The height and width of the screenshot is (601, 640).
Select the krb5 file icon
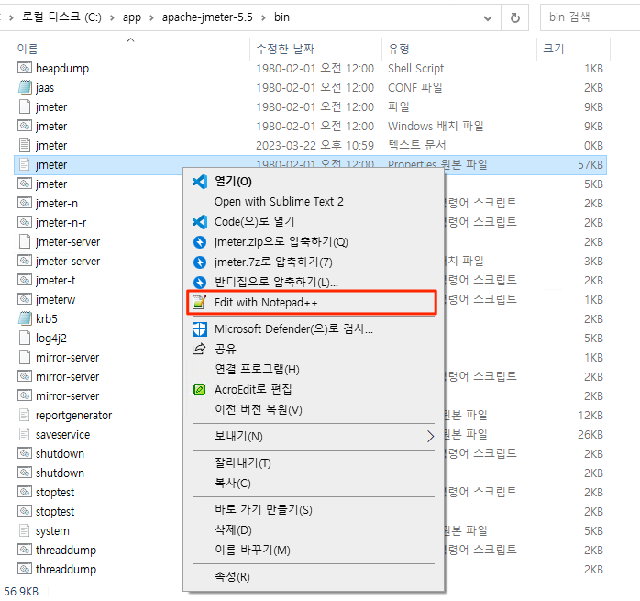coord(25,318)
